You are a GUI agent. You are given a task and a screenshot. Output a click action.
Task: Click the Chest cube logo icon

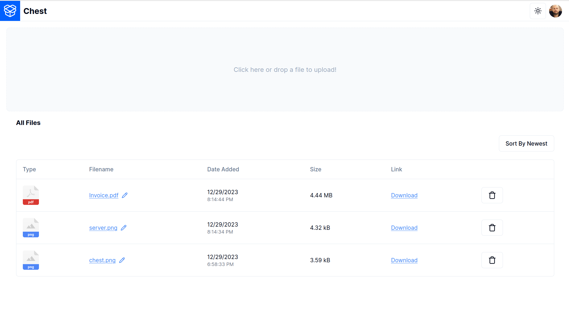(10, 11)
